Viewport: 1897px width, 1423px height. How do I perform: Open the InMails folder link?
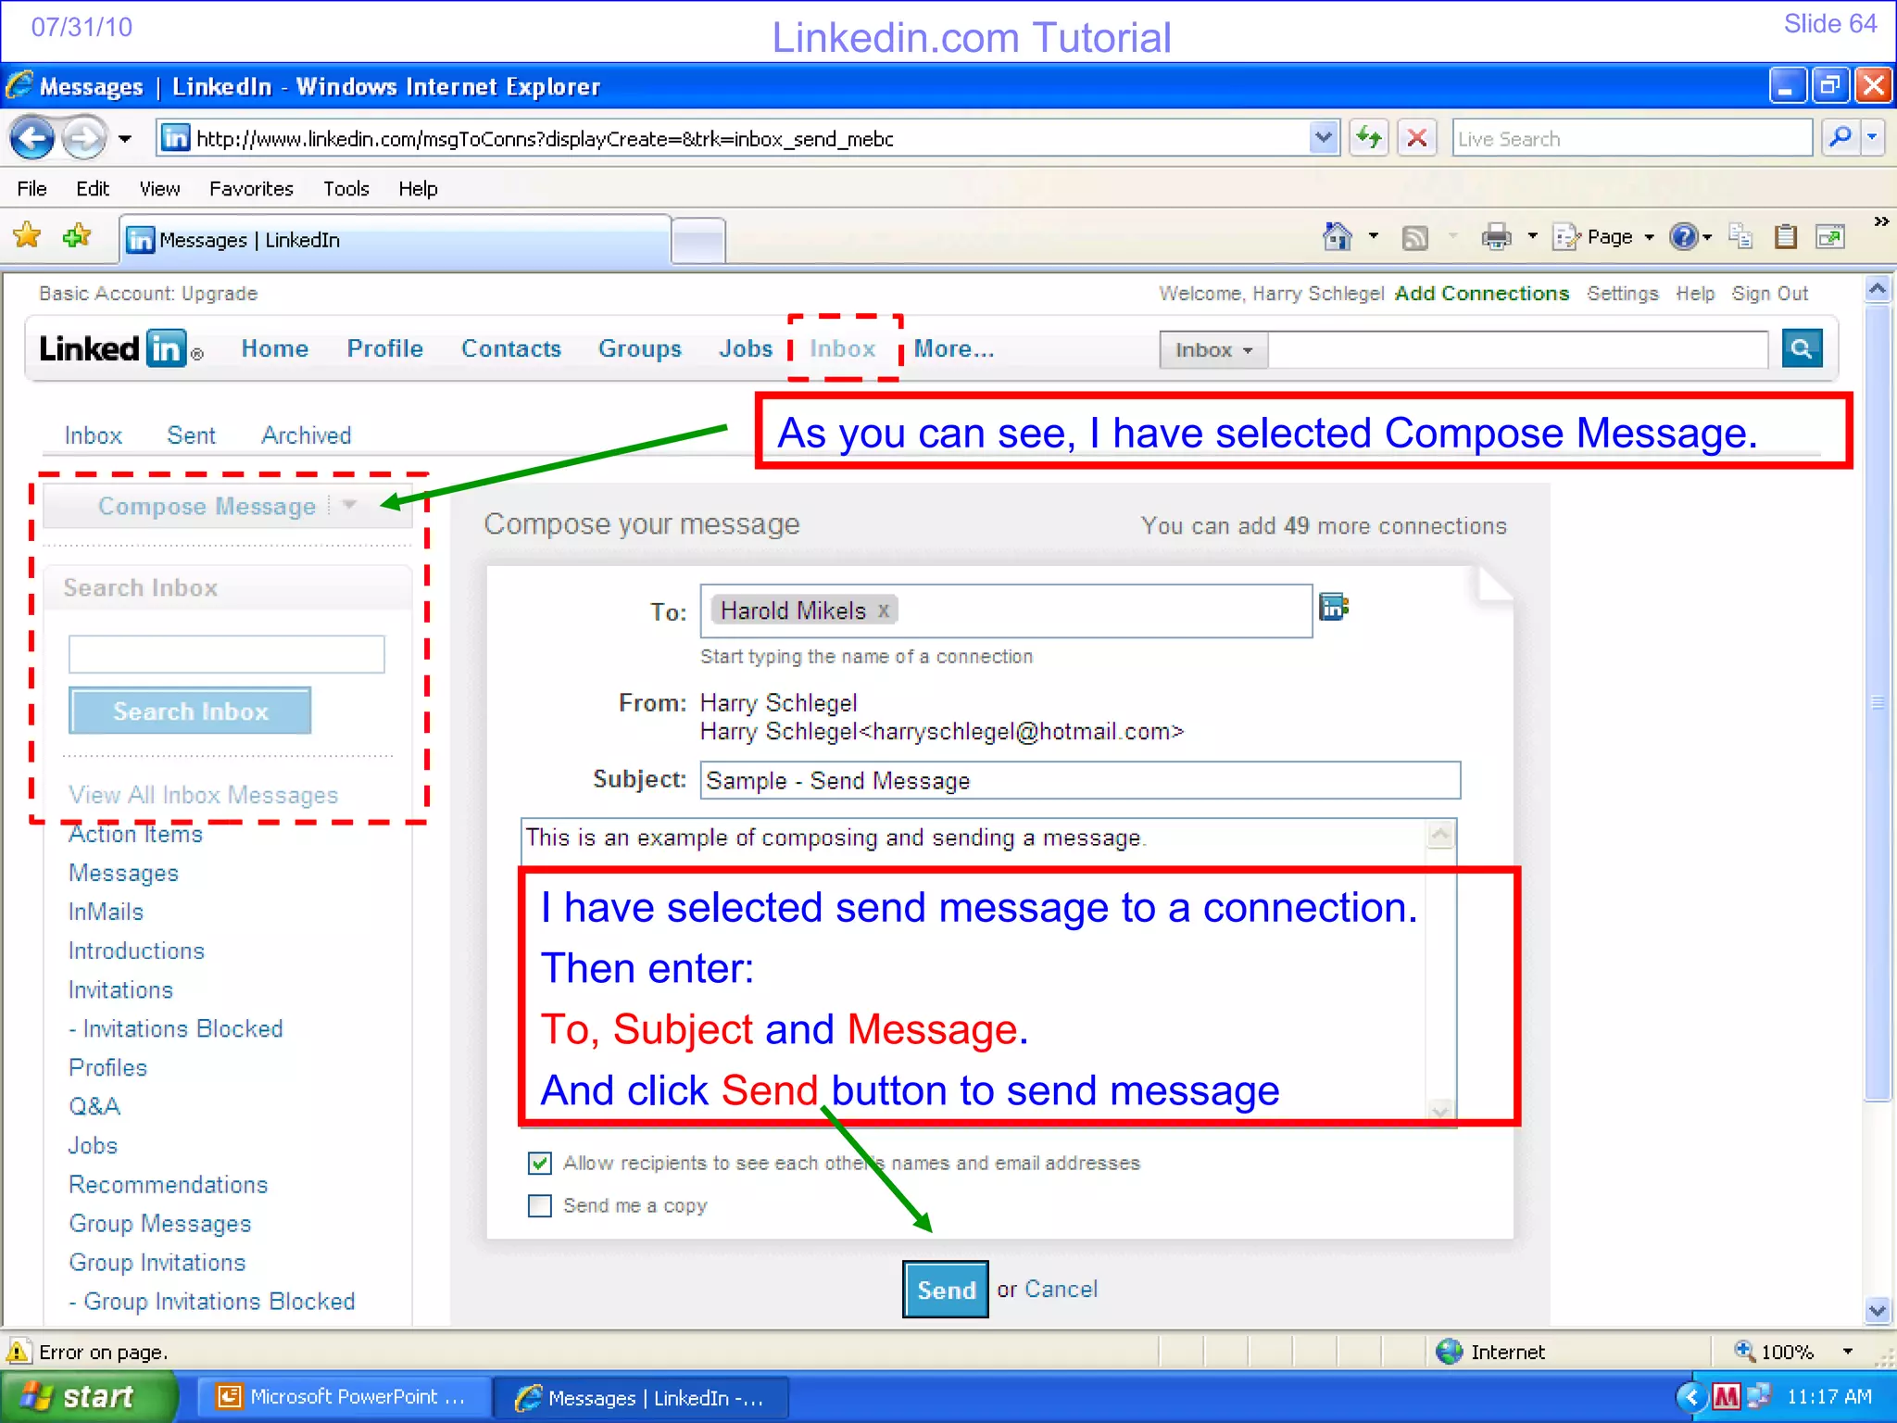pyautogui.click(x=106, y=912)
